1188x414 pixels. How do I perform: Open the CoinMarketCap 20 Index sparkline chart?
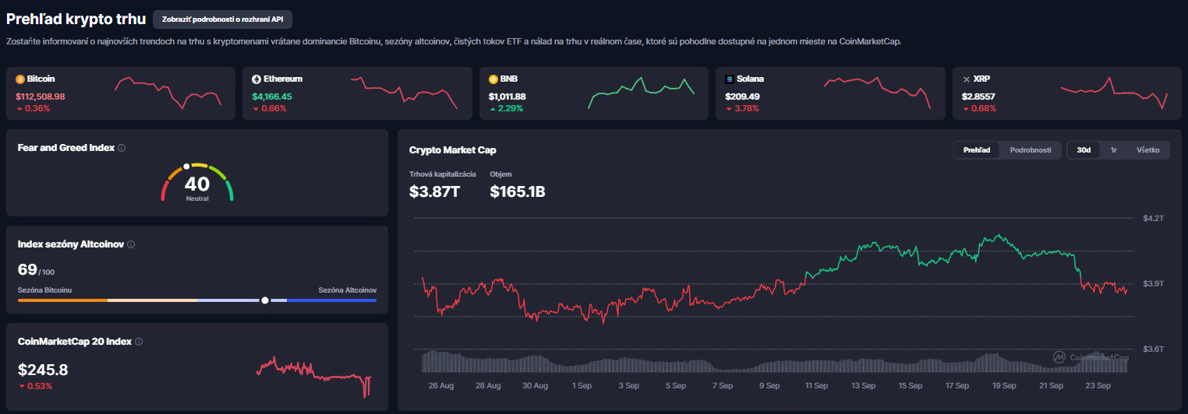314,377
